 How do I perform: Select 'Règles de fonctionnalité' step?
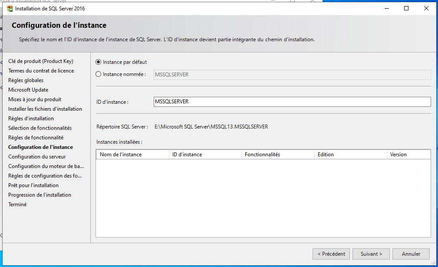pos(36,138)
